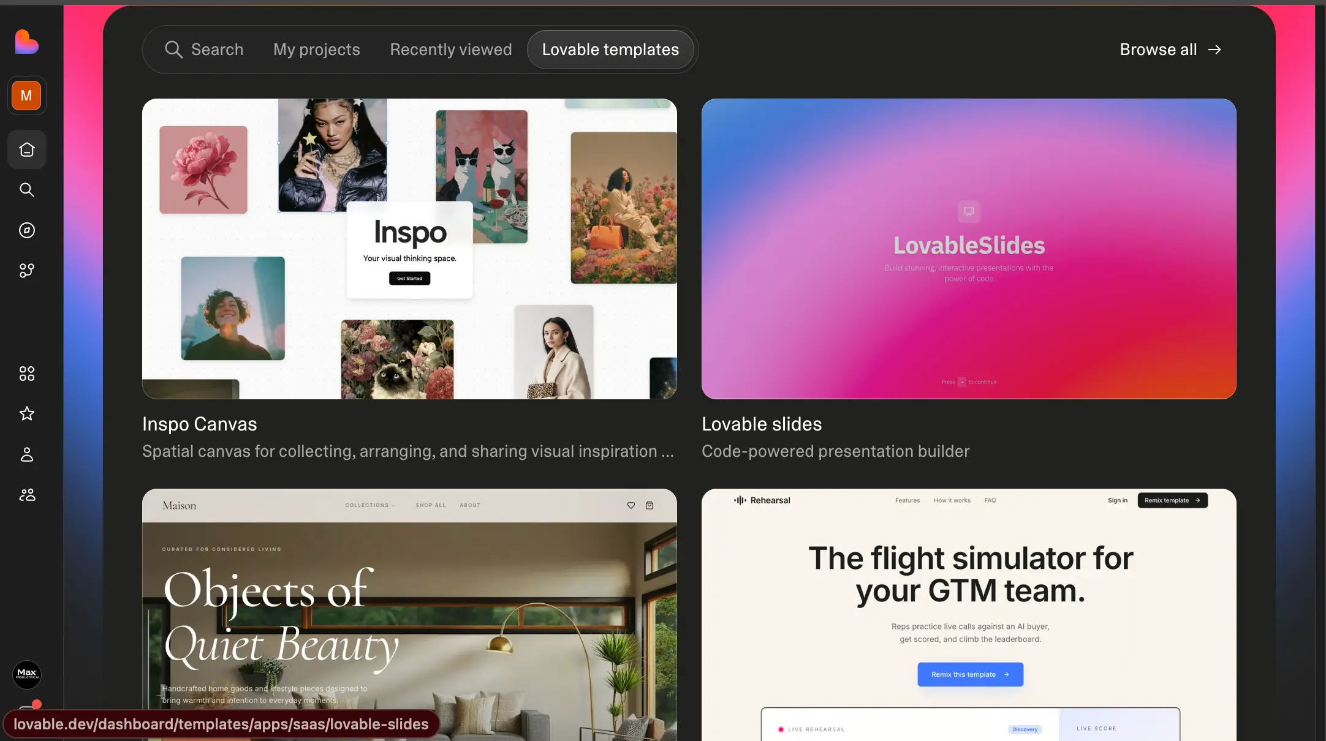Click the arrow next to Browse all
This screenshot has height=741, width=1326.
click(1214, 50)
